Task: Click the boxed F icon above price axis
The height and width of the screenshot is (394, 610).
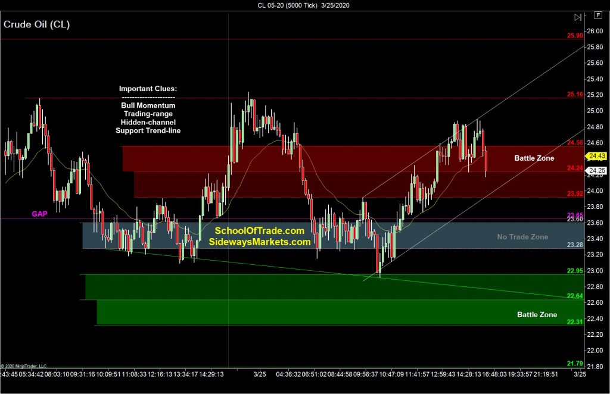Action: (597, 15)
